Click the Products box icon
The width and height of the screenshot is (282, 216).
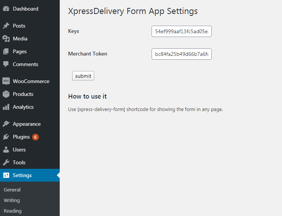click(x=6, y=94)
